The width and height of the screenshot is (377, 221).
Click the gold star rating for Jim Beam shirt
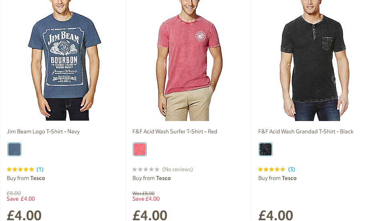(x=20, y=169)
